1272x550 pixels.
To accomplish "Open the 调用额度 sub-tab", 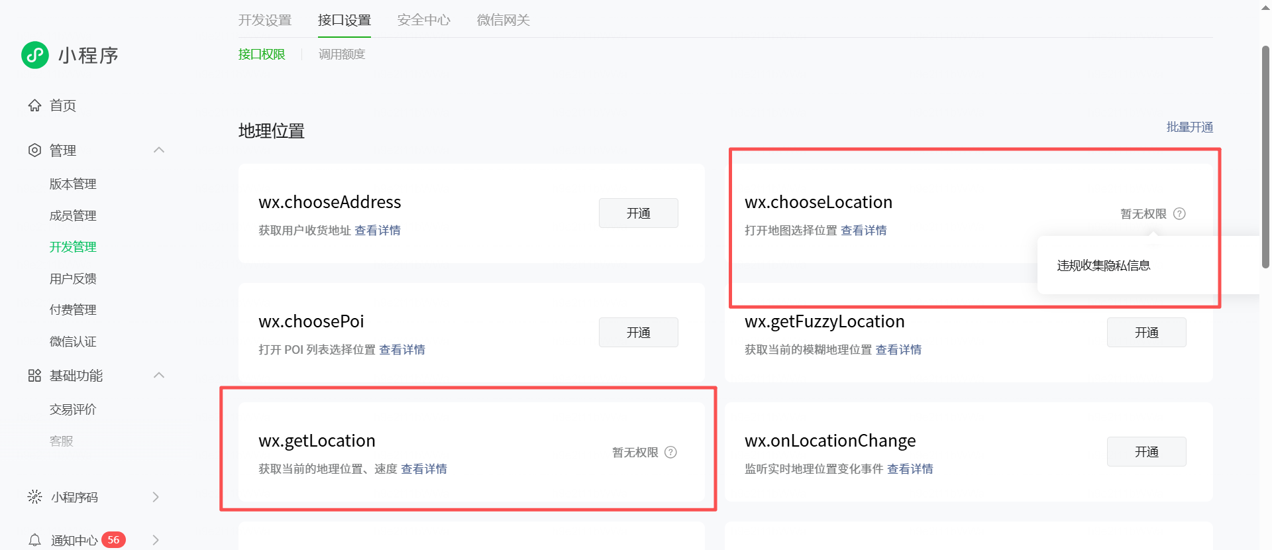I will pos(342,54).
